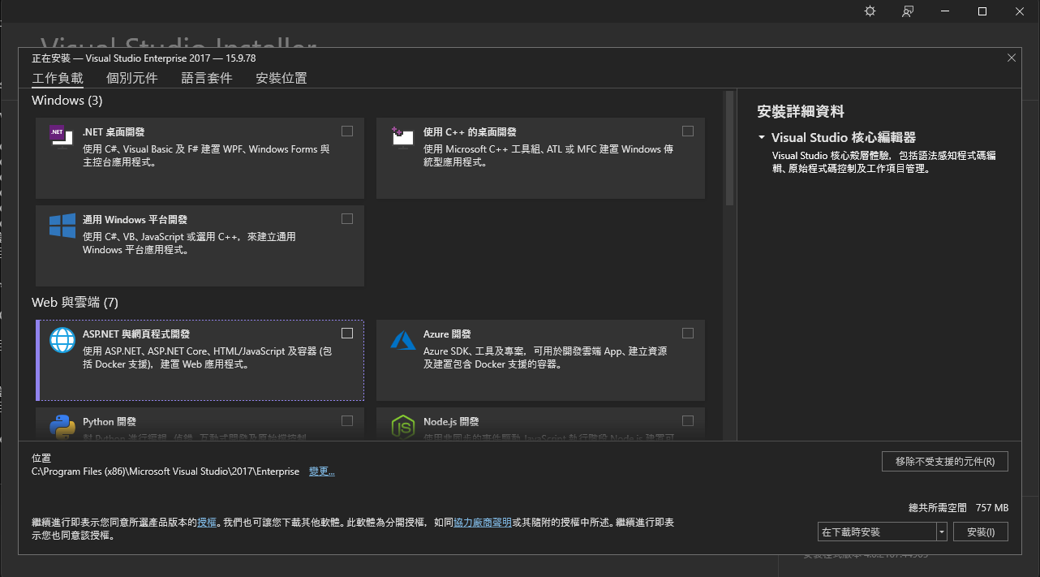Click the installation path text
Viewport: 1040px width, 577px height.
[x=165, y=472]
